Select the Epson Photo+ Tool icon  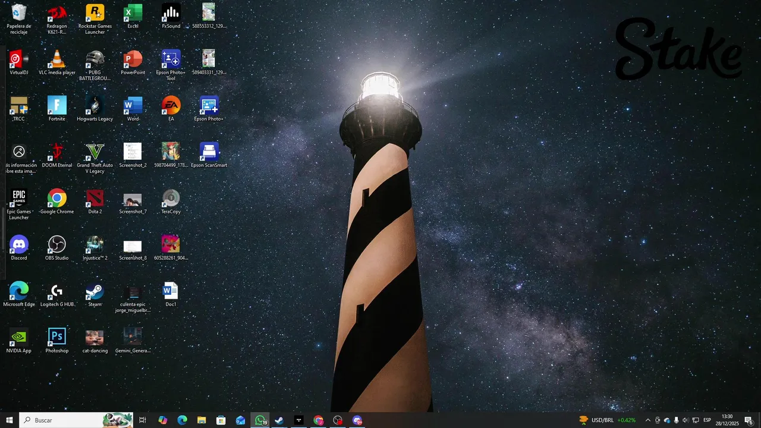(x=171, y=65)
